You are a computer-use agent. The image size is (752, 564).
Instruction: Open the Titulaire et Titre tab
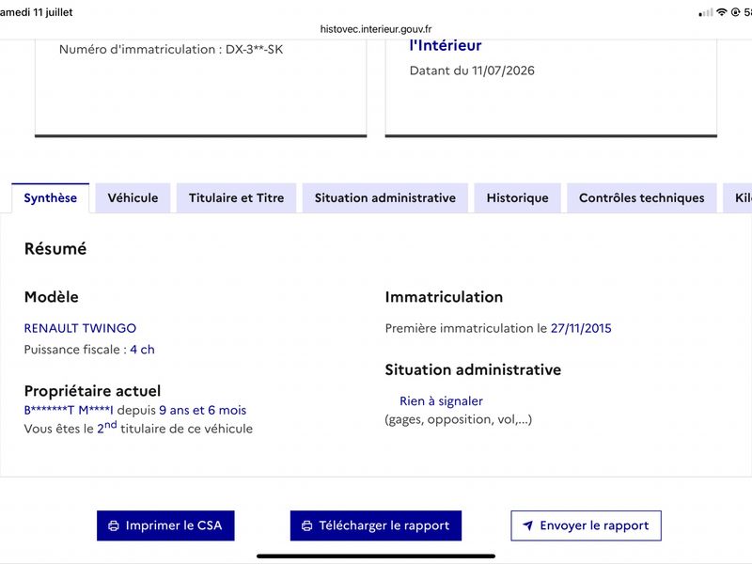(237, 197)
